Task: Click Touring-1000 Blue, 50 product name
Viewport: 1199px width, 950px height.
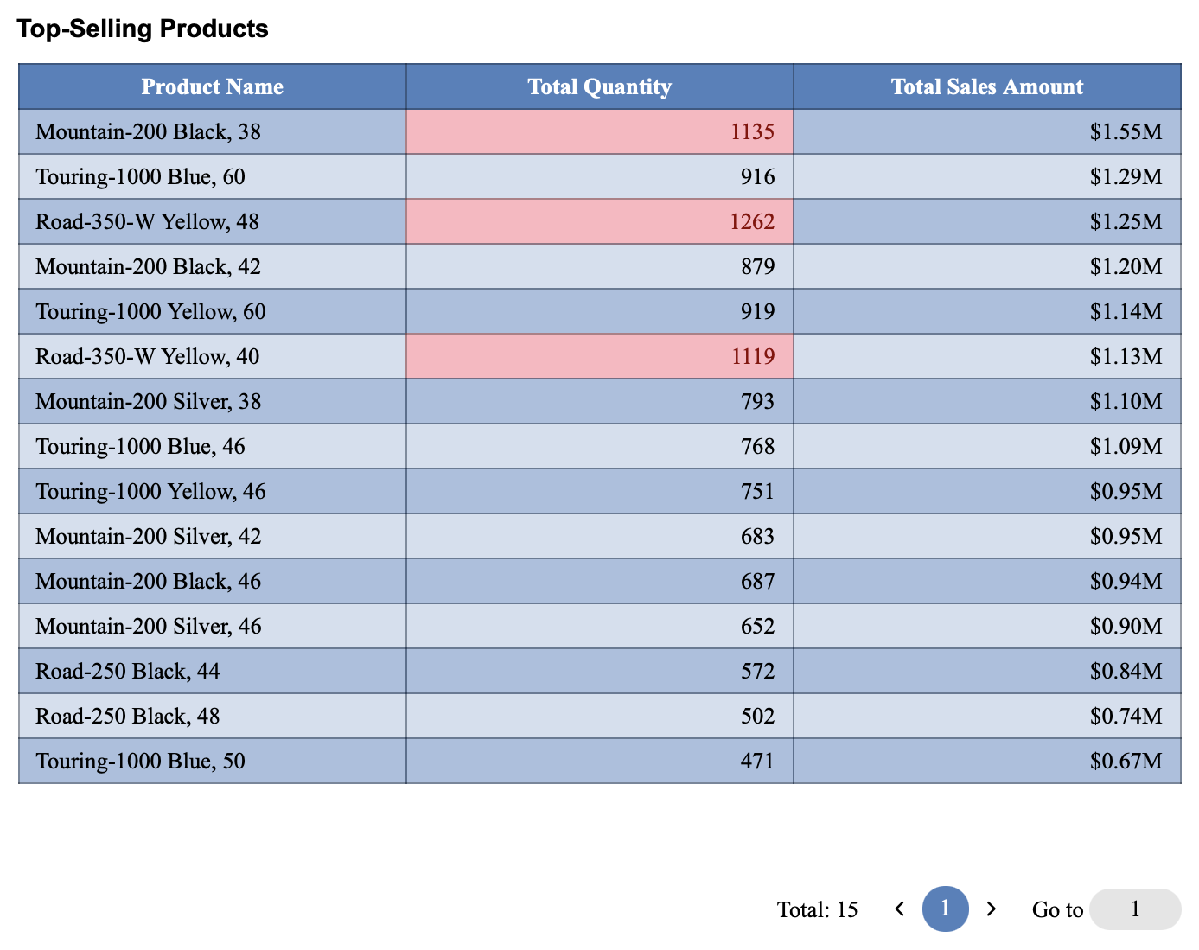Action: coord(140,762)
